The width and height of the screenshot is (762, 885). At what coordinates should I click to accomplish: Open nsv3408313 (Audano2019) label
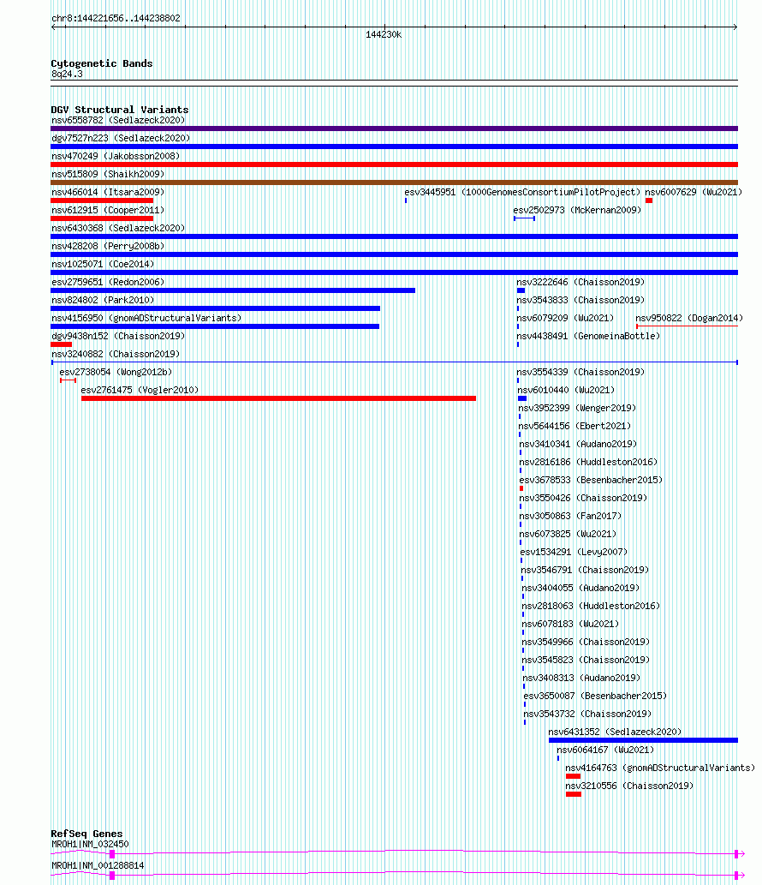point(581,679)
